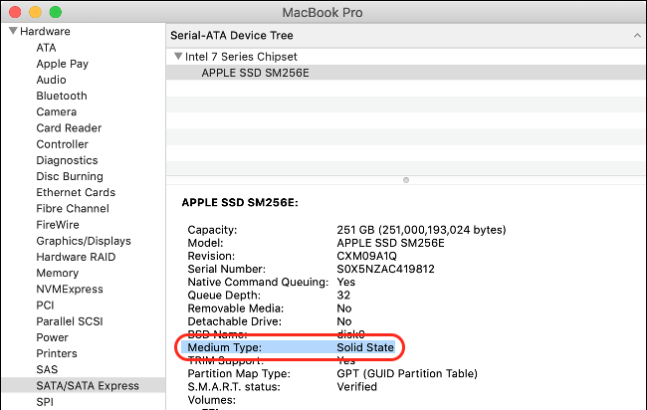This screenshot has width=647, height=410.
Task: Show Ethernet Cards information
Action: tap(76, 192)
